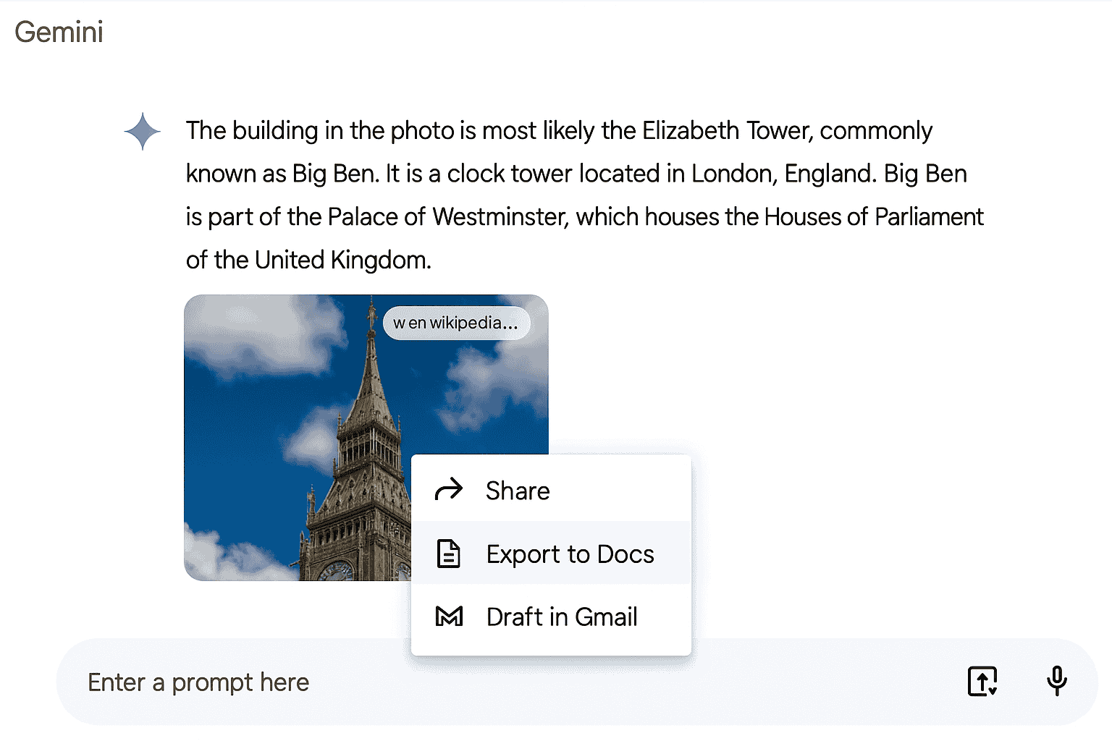The width and height of the screenshot is (1112, 741).
Task: Click the Share arrow icon
Action: coord(448,490)
